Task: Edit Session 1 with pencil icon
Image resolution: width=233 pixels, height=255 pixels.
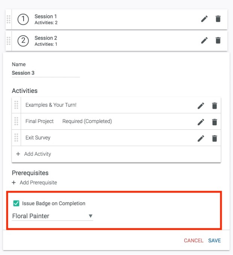Action: tap(204, 19)
